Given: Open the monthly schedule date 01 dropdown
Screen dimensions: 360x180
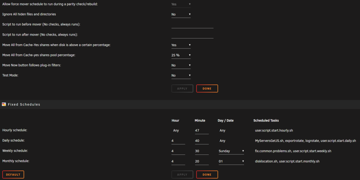Looking at the screenshot, I should point(231,161).
